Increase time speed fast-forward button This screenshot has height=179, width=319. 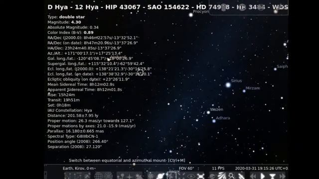point(282,176)
